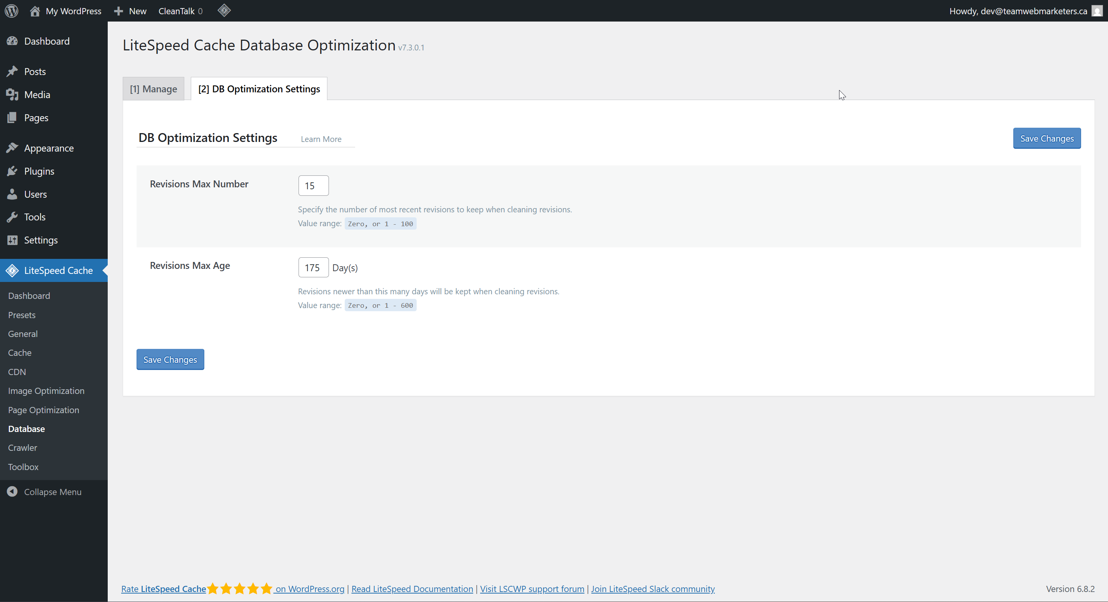
Task: Select the DB Optimization Settings tab
Action: coord(259,89)
